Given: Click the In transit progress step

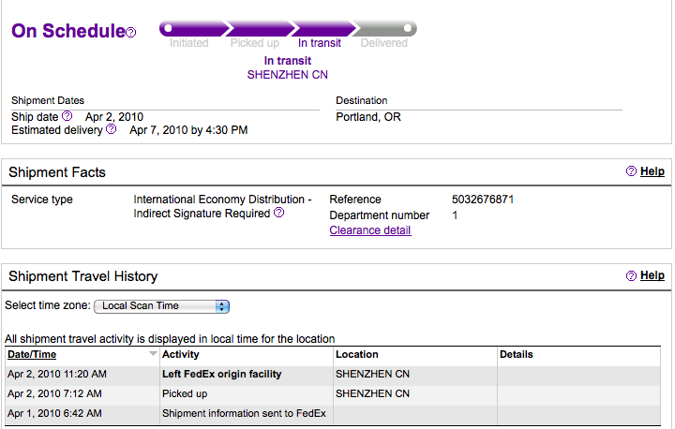Looking at the screenshot, I should point(319,43).
